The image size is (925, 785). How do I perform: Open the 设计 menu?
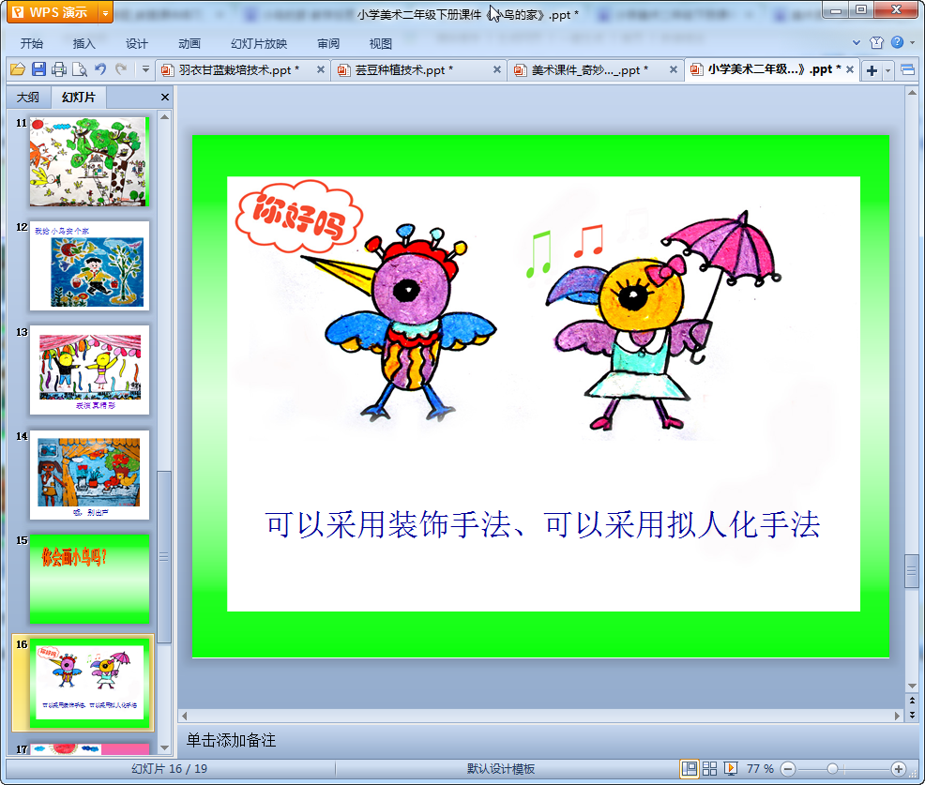pos(136,44)
